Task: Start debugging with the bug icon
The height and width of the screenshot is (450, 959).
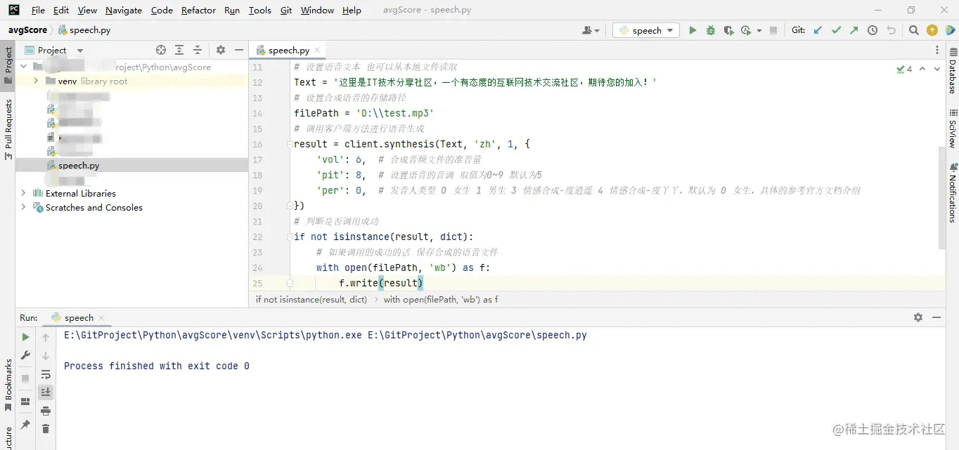Action: coord(710,30)
